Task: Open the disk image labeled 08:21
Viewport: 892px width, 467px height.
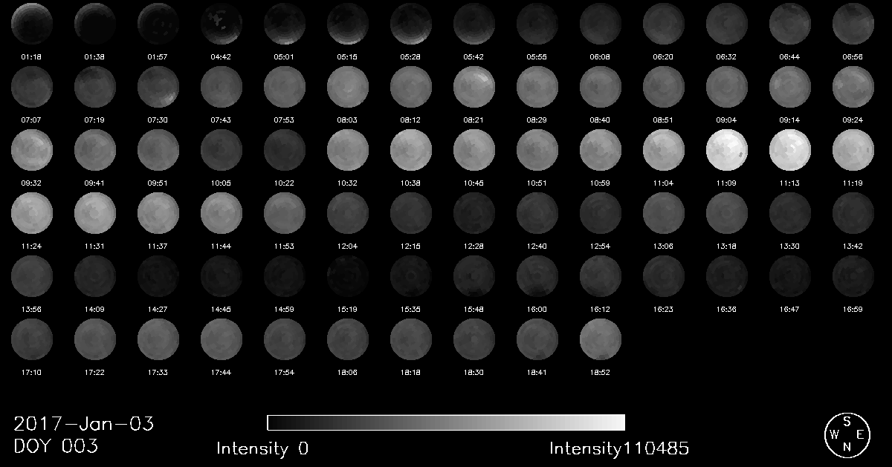Action: point(474,87)
